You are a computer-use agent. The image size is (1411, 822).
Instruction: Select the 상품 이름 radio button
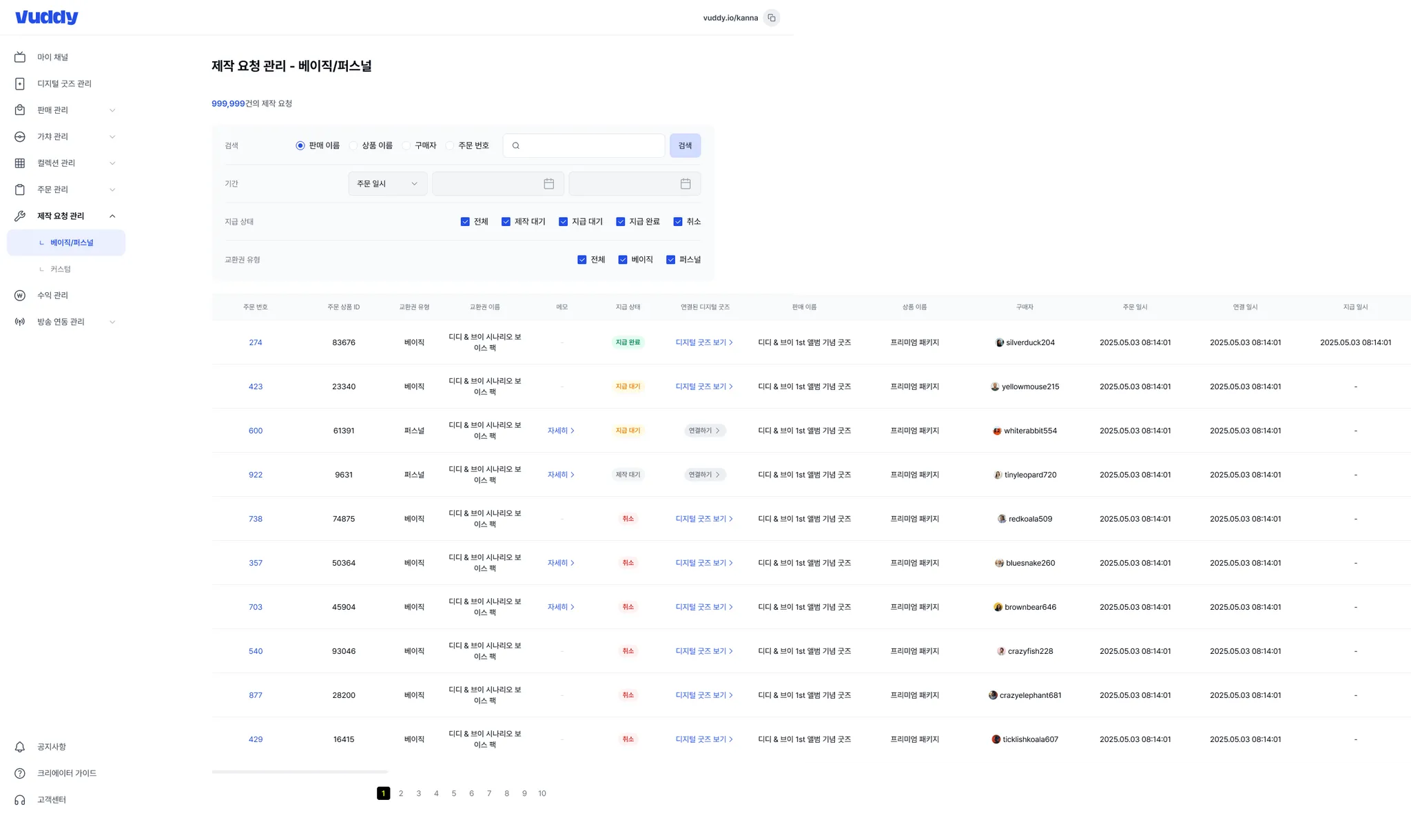pos(353,145)
